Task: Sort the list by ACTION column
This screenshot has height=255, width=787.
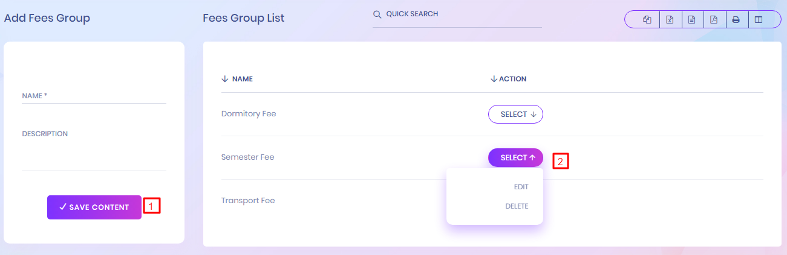Action: [x=508, y=79]
